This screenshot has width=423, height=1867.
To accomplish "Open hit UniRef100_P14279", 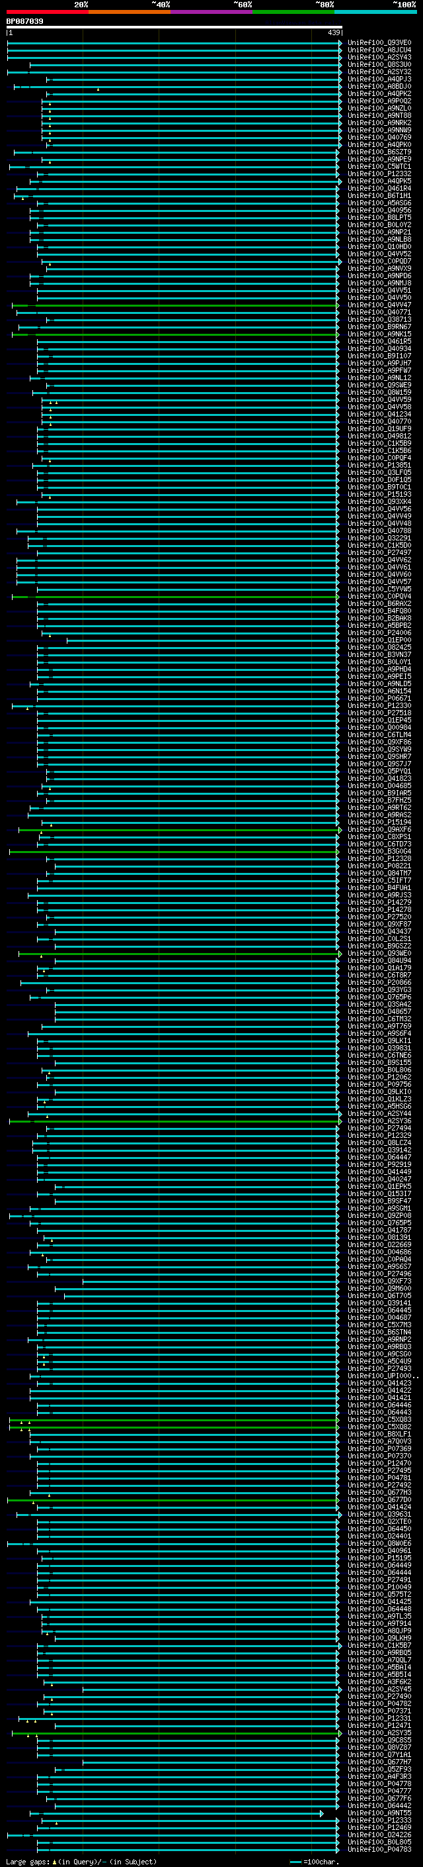I will [379, 902].
